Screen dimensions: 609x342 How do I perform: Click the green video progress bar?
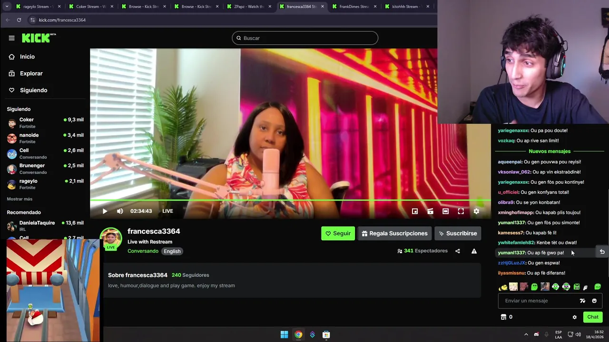290,200
